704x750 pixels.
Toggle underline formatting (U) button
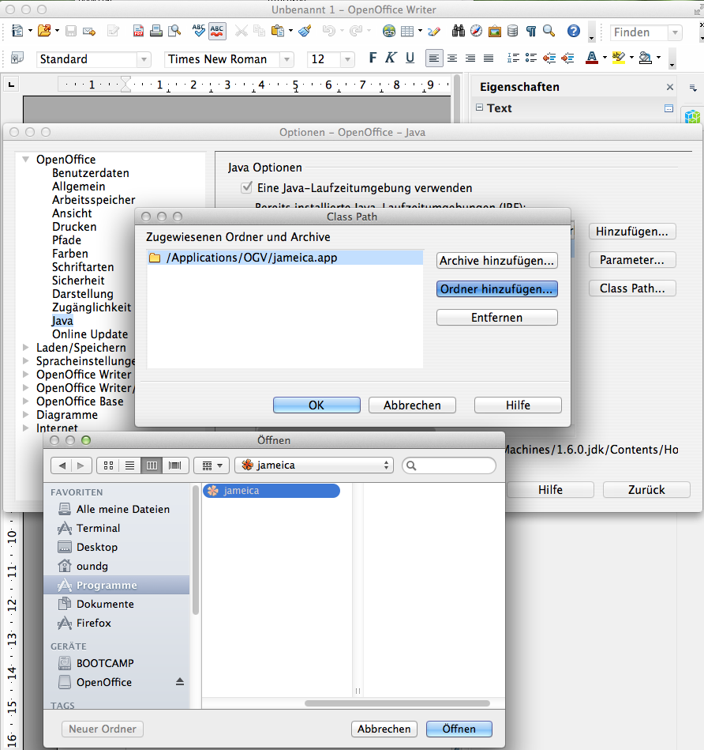point(410,58)
